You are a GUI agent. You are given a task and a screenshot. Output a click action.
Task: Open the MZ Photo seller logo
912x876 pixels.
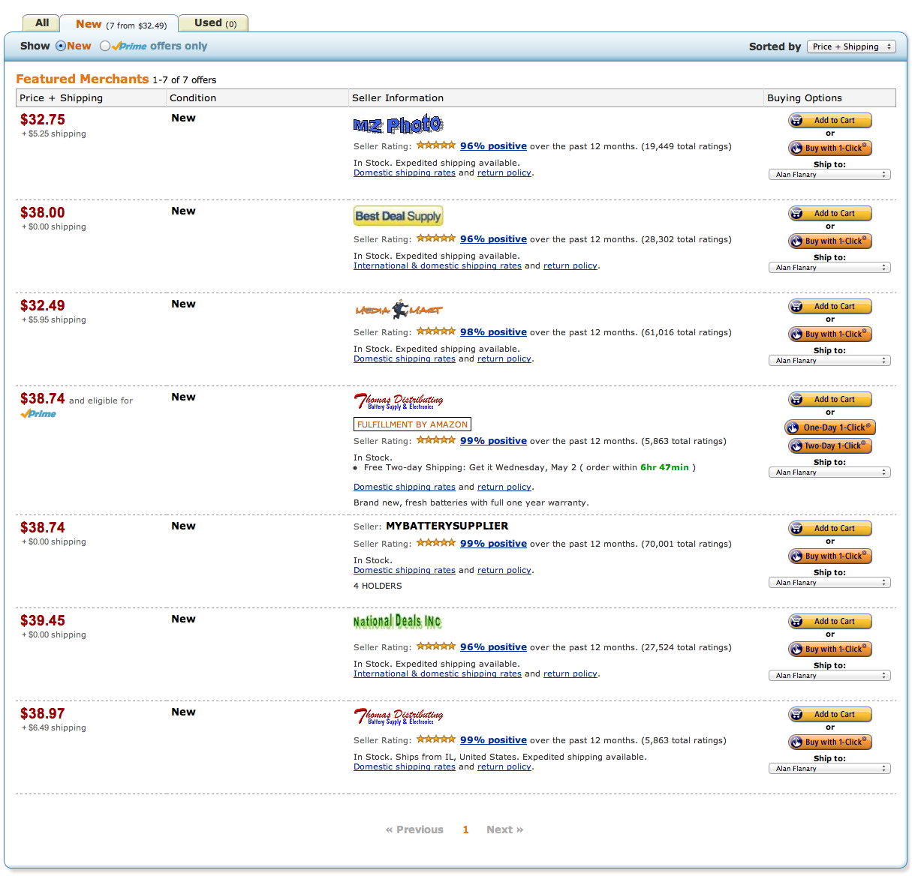coord(398,124)
